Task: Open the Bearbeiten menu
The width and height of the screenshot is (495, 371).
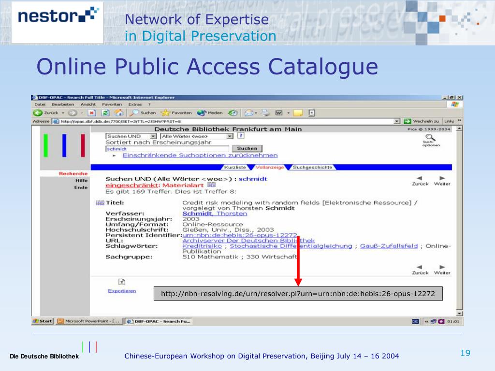Action: 63,104
